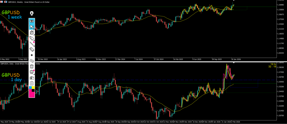This screenshot has width=287, height=124.
Task: Pick the pink color swatch in the toolbar
Action: coord(32,94)
